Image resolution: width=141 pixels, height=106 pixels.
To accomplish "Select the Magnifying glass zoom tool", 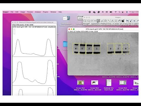I will [116, 21].
